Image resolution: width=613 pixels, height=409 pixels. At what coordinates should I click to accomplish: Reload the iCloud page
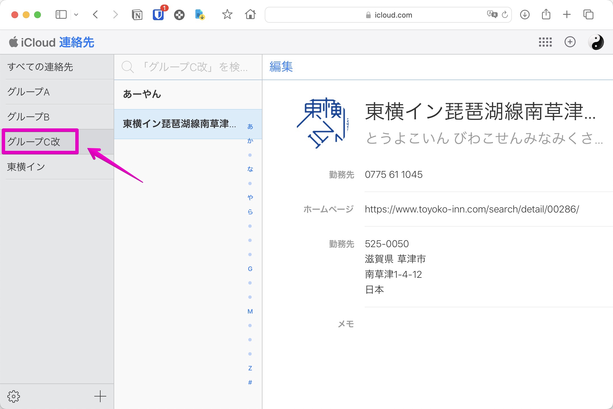click(505, 15)
